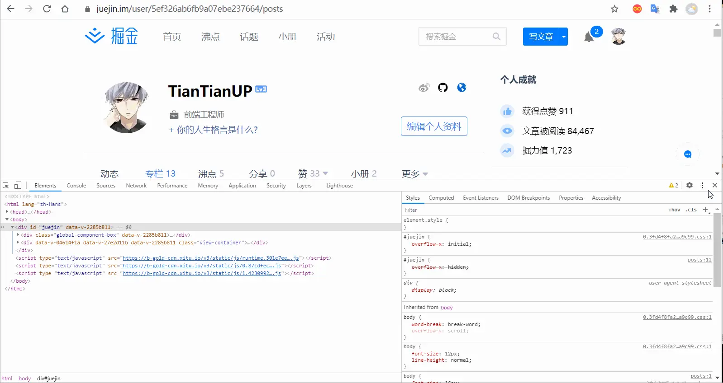Click the 你的人生格言是什么? link
The height and width of the screenshot is (383, 723).
point(213,130)
